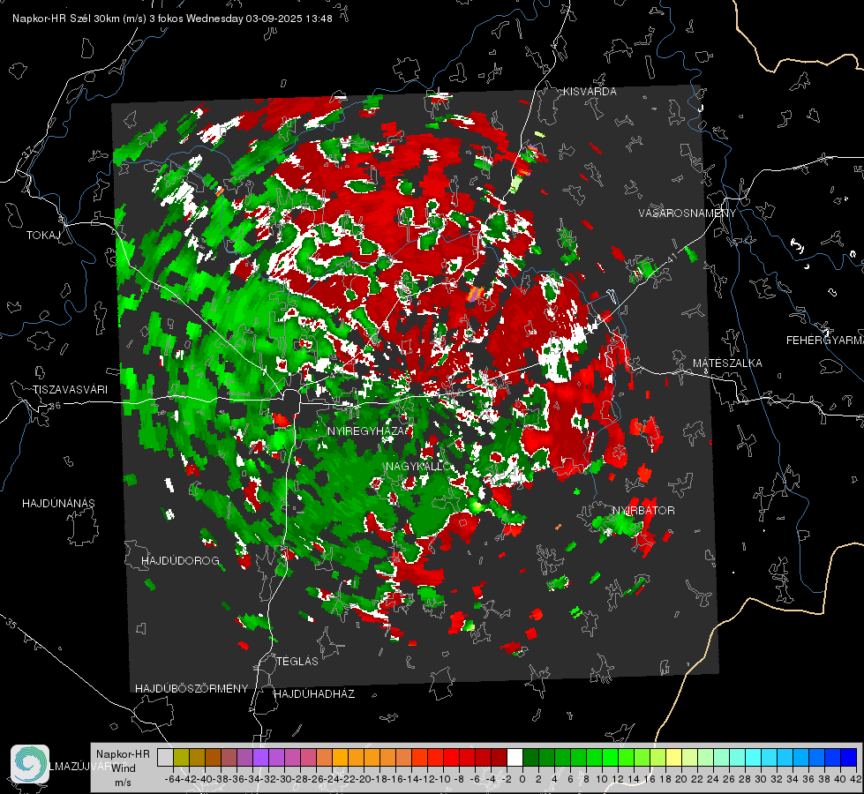Viewport: 864px width, 794px height.
Task: Click the FEHÉRGYARMAT label at the right edge
Action: pos(825,341)
